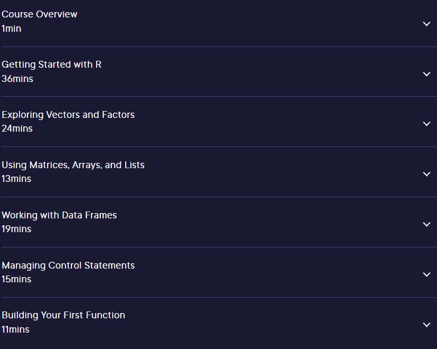The width and height of the screenshot is (437, 349).
Task: Open Building Your First Function module title
Action: pos(63,315)
